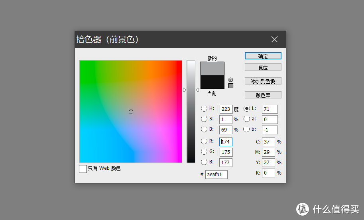
Task: Click the G field showing 175
Action: [x=226, y=152]
